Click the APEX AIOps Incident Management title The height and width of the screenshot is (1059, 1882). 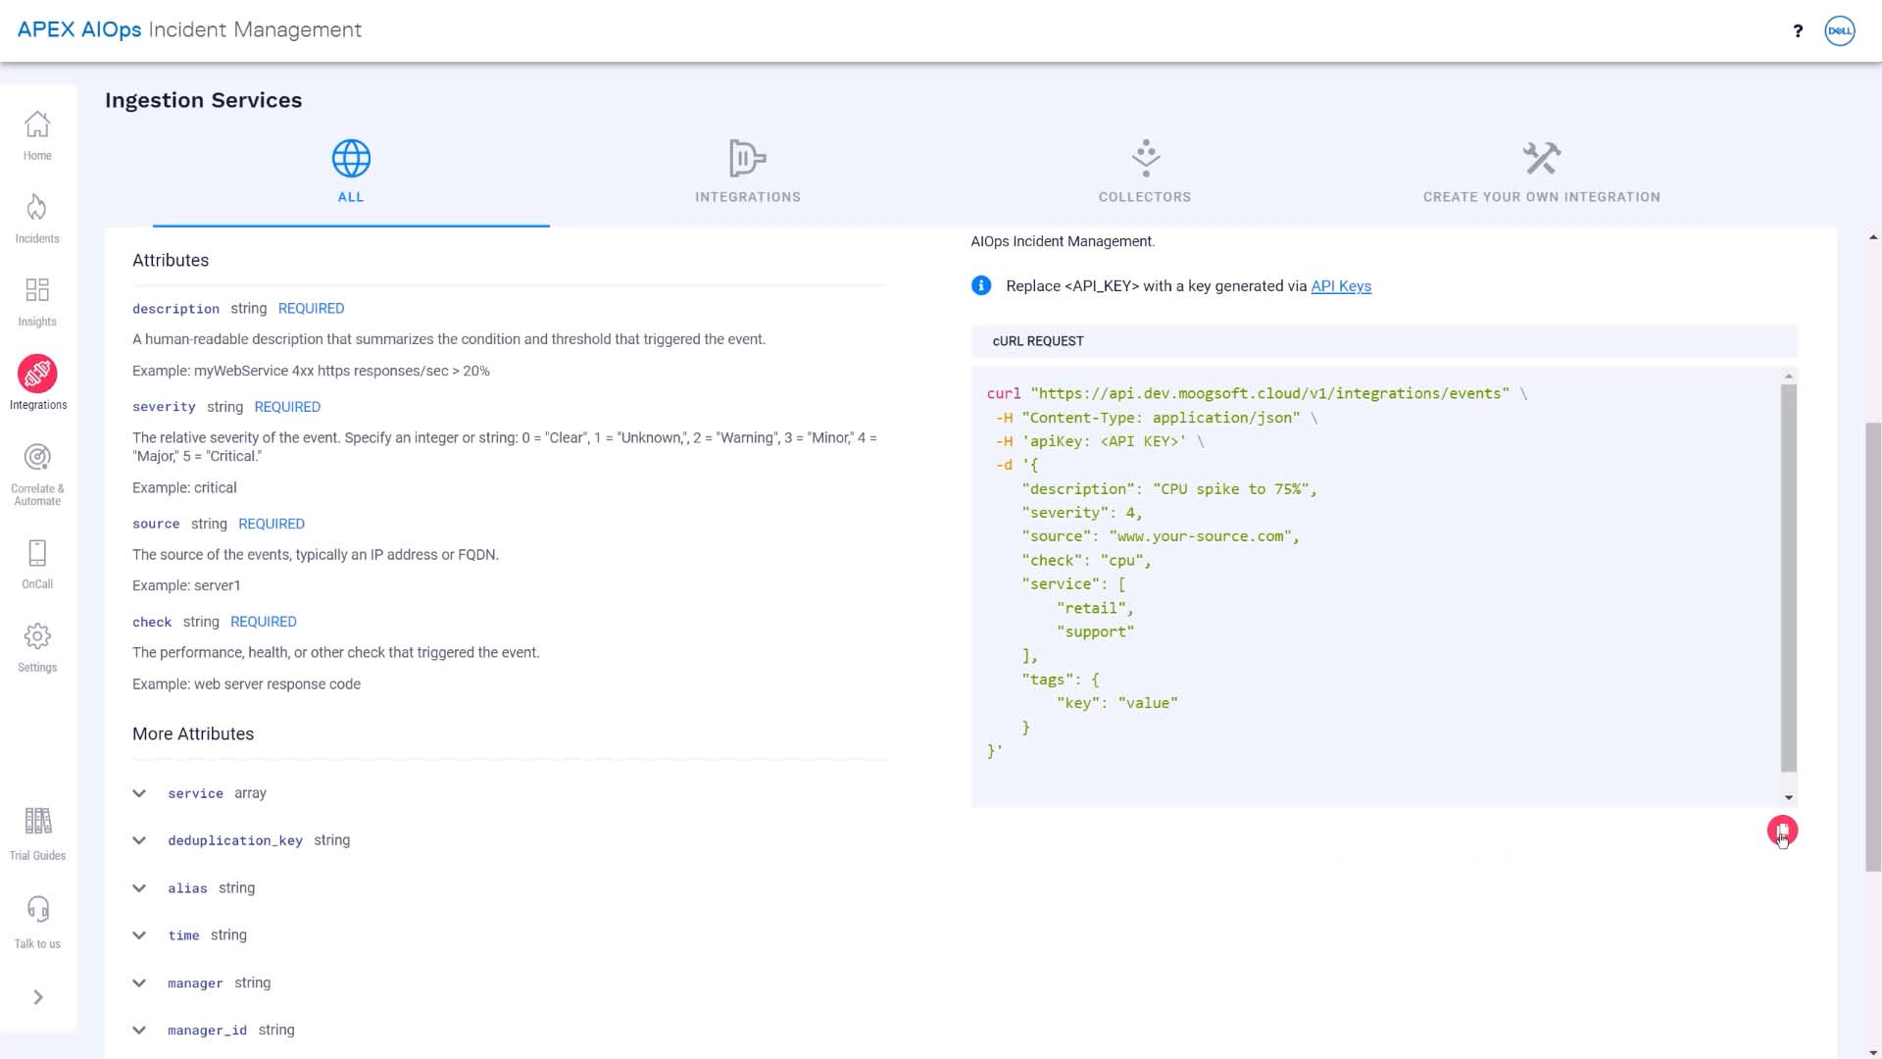pos(189,29)
